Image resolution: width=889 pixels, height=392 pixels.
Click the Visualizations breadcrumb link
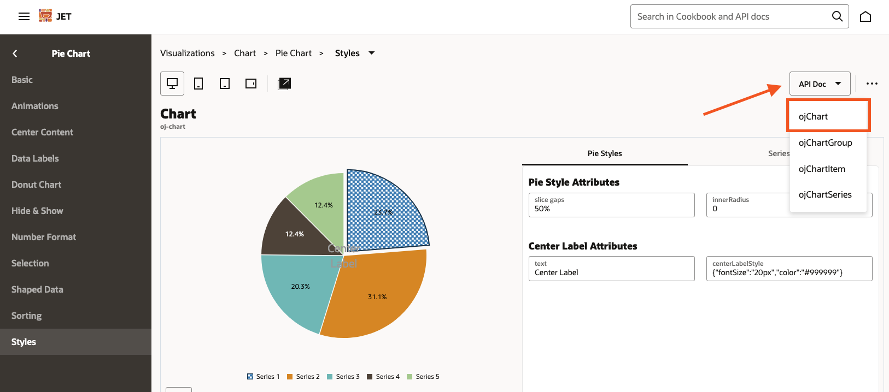point(188,53)
